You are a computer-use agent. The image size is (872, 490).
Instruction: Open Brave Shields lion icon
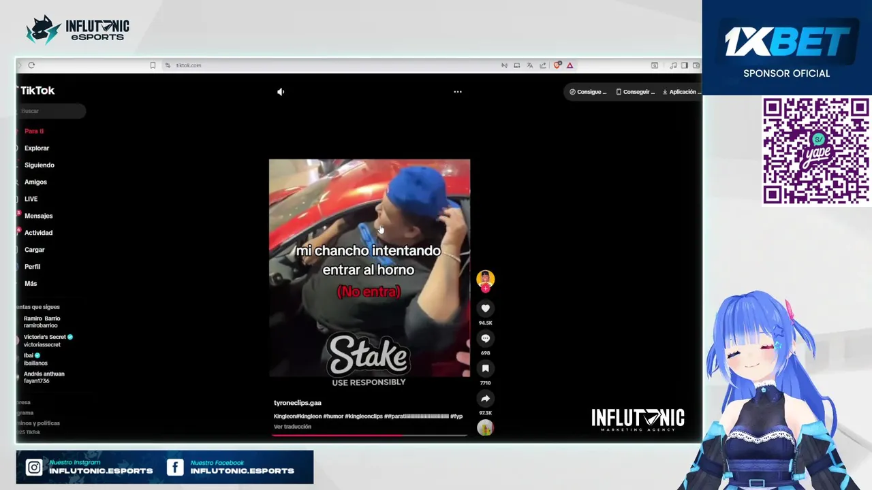[557, 65]
